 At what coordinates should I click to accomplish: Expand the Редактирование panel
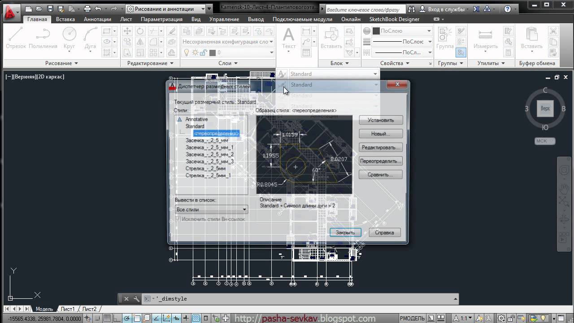[x=150, y=63]
